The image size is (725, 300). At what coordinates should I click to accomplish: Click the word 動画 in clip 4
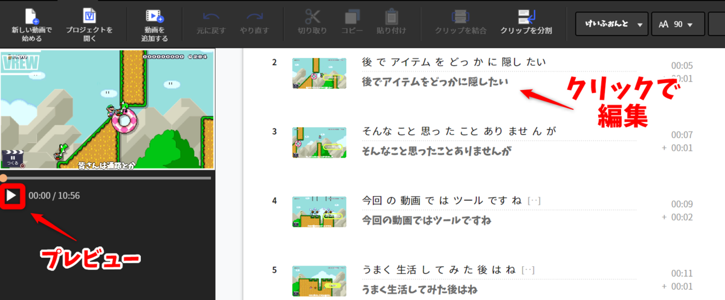click(411, 200)
